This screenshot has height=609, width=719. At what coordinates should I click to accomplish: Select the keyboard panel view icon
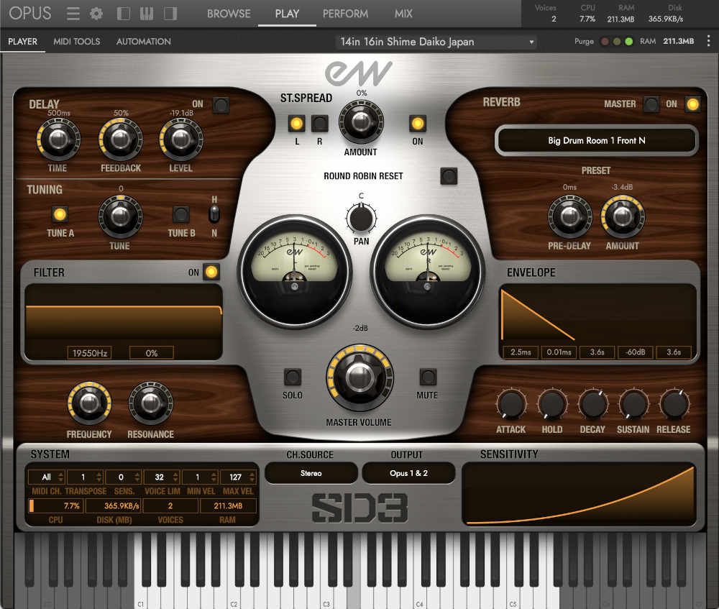coord(146,13)
